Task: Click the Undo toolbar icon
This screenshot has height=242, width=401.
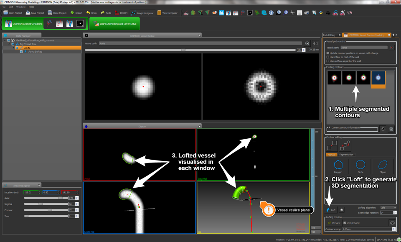Action: coord(91,13)
